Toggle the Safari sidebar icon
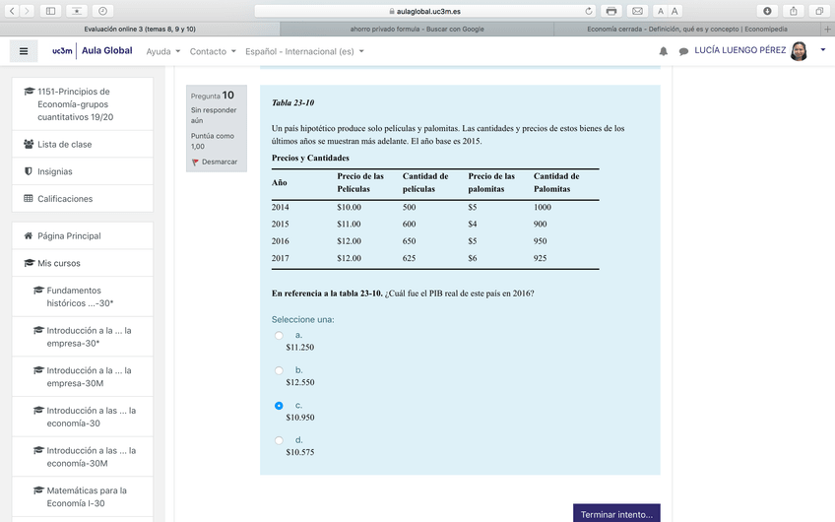This screenshot has width=835, height=522. 76,11
